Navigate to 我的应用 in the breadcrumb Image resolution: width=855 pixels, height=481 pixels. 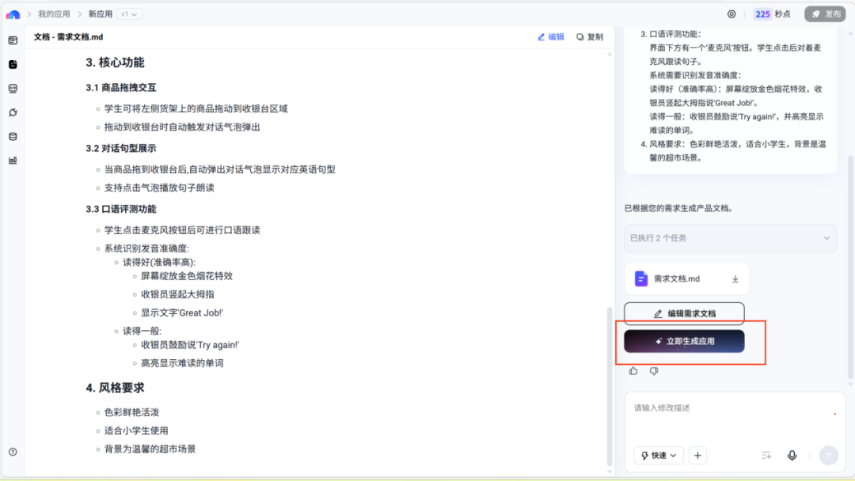pyautogui.click(x=52, y=13)
